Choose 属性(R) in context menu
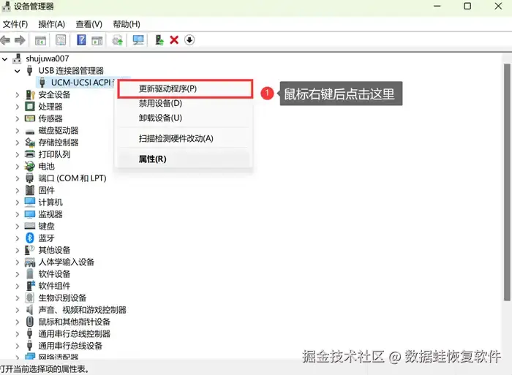 (185, 159)
